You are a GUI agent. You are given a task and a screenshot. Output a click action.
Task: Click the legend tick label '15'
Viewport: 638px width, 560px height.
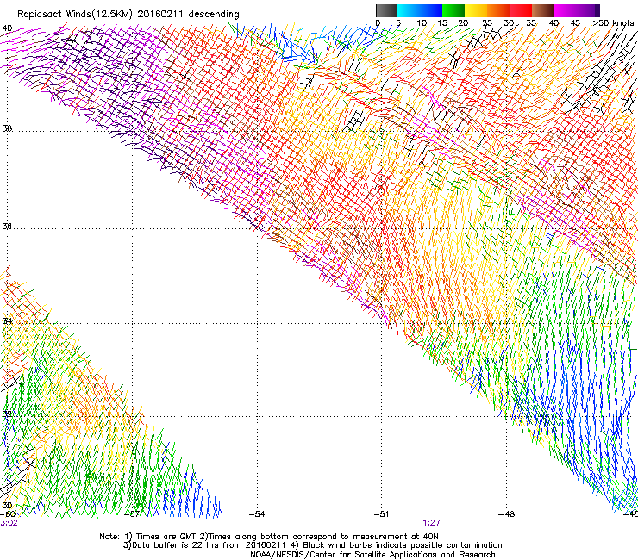coord(442,23)
